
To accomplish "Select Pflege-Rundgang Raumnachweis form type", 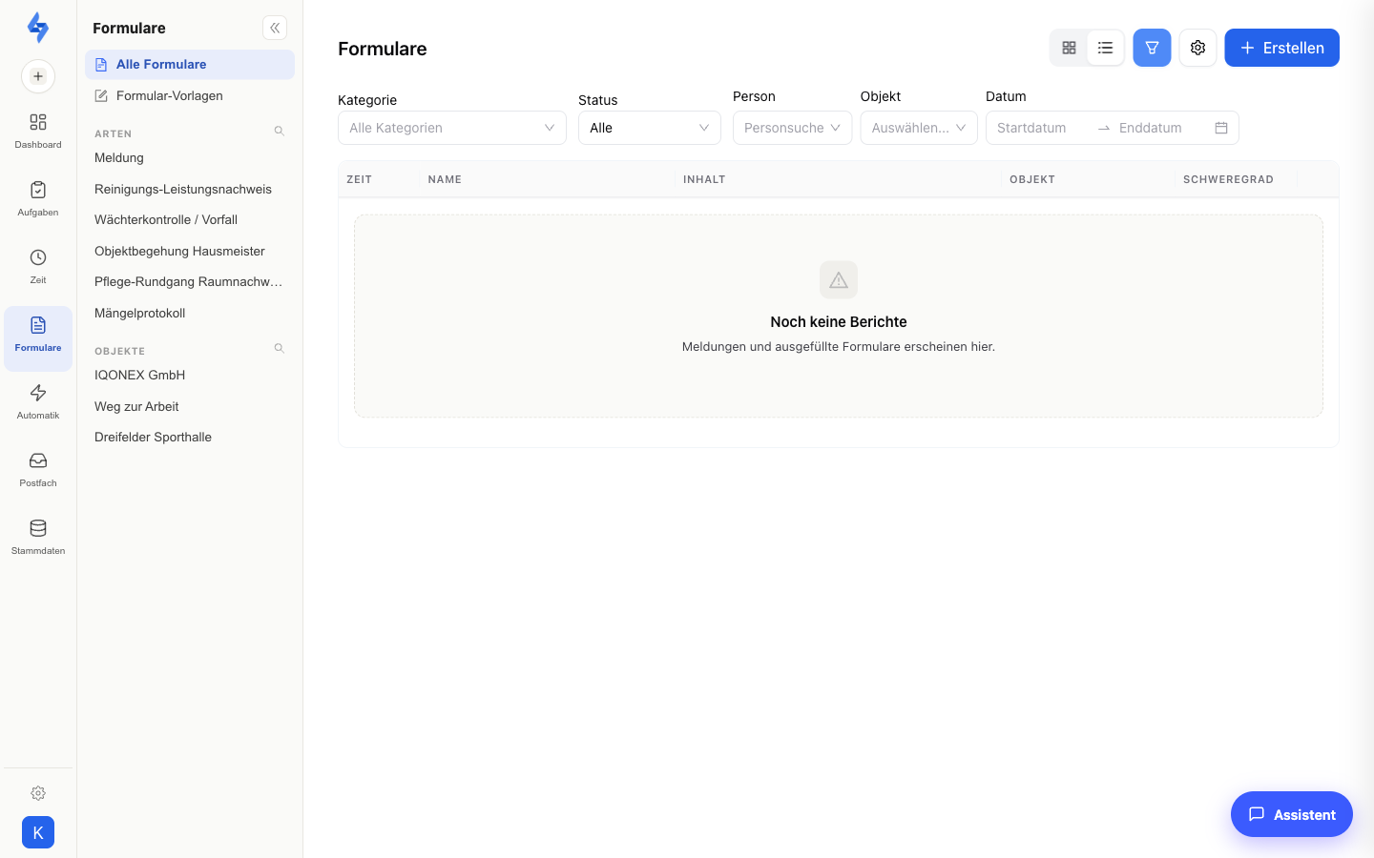I will 190,282.
